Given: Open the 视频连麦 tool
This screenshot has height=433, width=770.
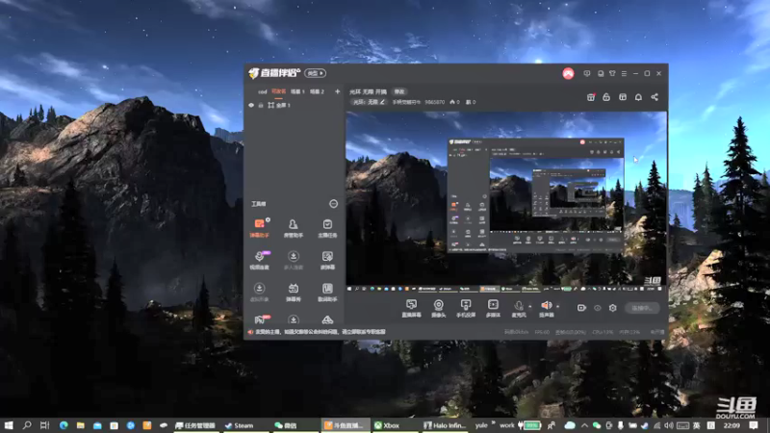Looking at the screenshot, I should pyautogui.click(x=259, y=260).
